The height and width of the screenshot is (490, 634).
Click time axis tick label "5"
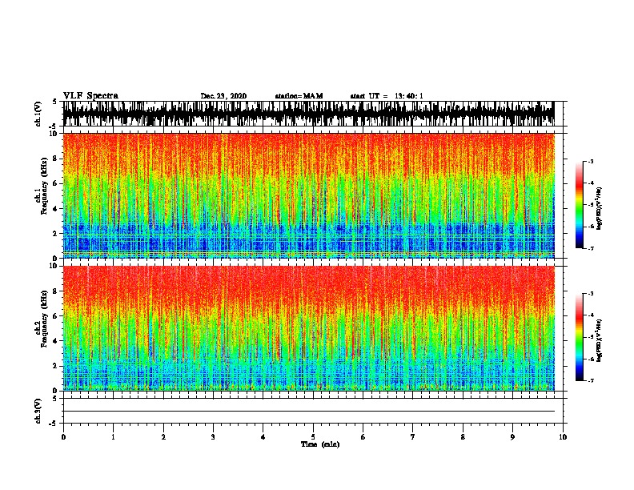[313, 437]
